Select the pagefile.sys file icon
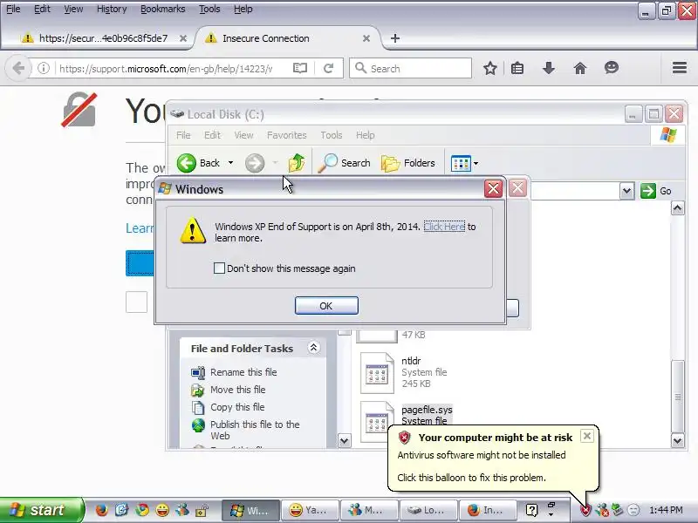 coord(377,422)
